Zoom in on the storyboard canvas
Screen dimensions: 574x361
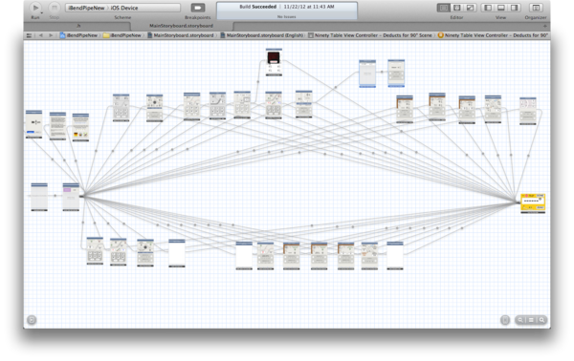541,320
